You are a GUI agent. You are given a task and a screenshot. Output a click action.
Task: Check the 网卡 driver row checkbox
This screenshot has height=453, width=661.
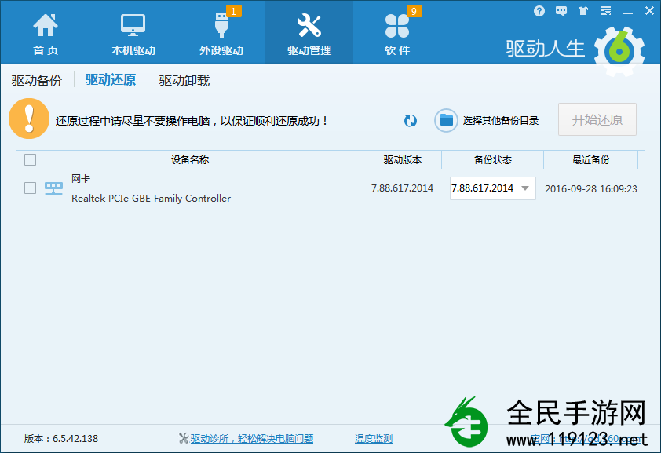click(x=30, y=188)
